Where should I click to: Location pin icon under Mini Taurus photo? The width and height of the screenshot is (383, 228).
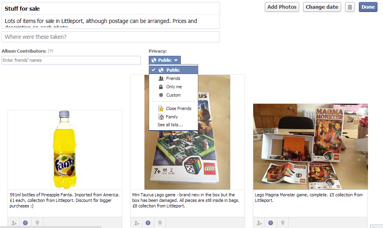point(160,222)
